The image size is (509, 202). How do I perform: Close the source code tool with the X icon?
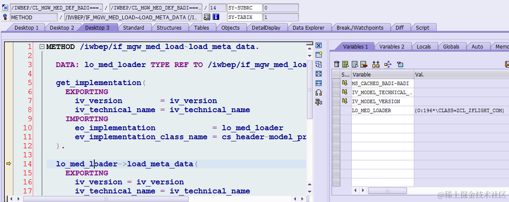click(x=319, y=46)
